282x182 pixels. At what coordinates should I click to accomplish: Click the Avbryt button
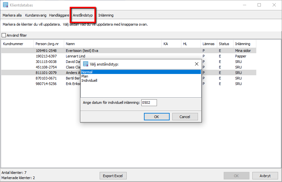pyautogui.click(x=265, y=176)
